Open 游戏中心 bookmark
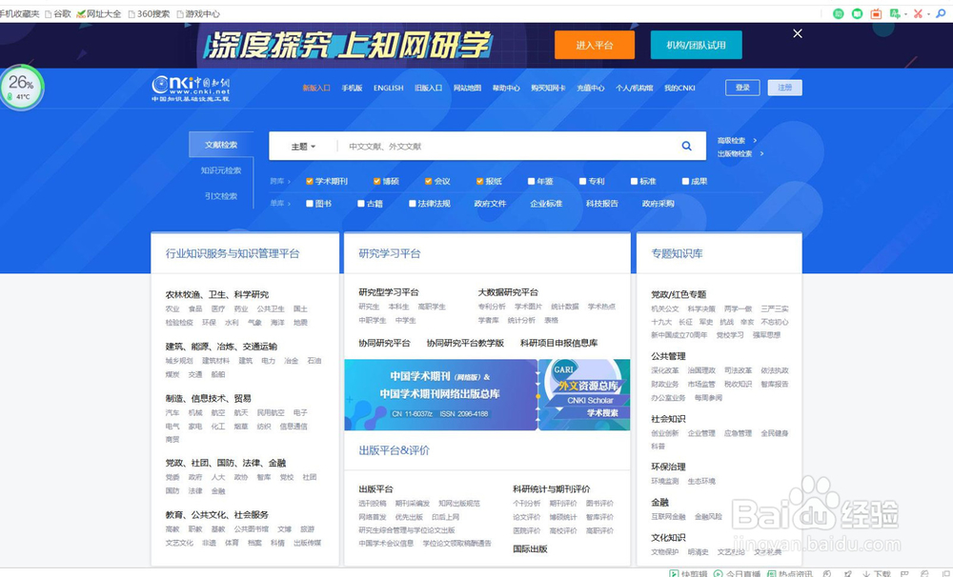Screen dimensions: 953x577 pos(198,13)
